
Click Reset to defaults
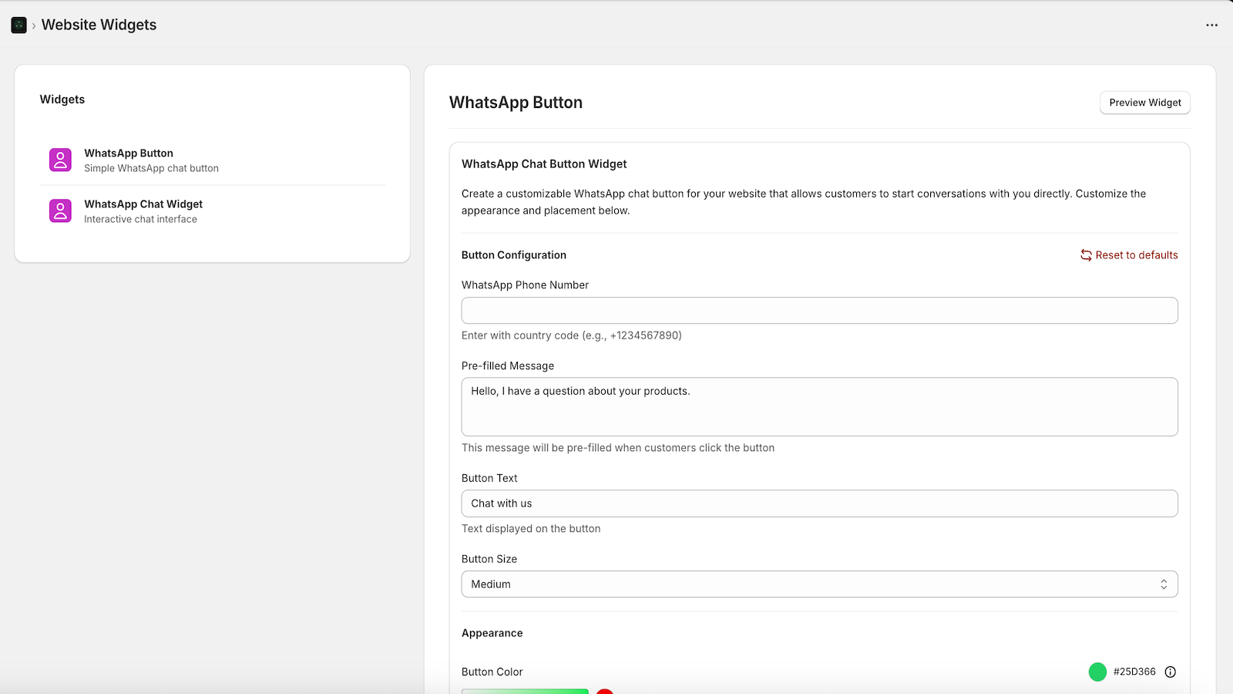(x=1137, y=254)
